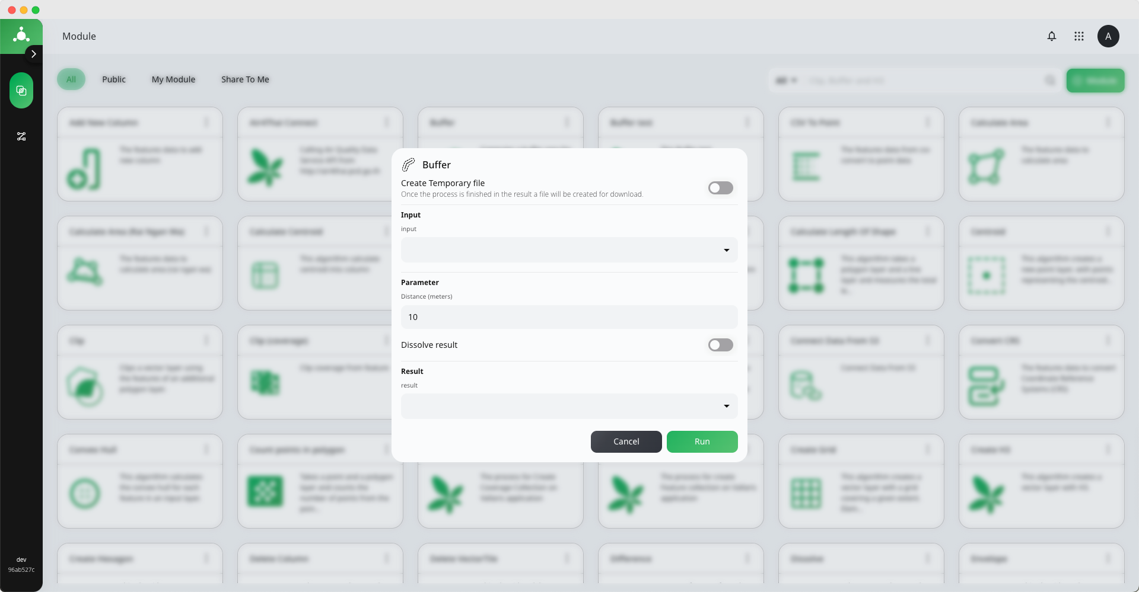This screenshot has width=1139, height=592.
Task: Switch to the Public tab
Action: point(114,79)
